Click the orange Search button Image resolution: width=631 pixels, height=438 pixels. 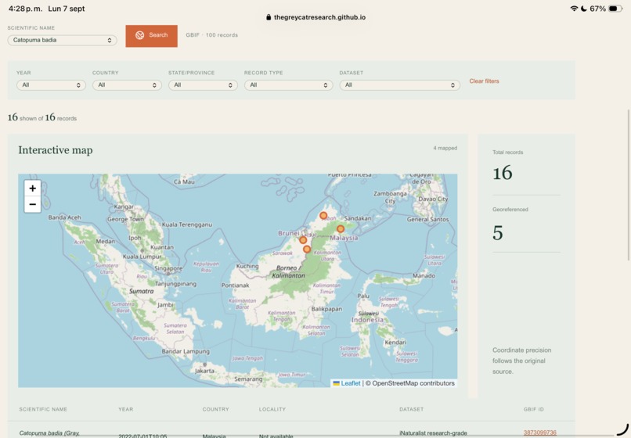pyautogui.click(x=151, y=36)
